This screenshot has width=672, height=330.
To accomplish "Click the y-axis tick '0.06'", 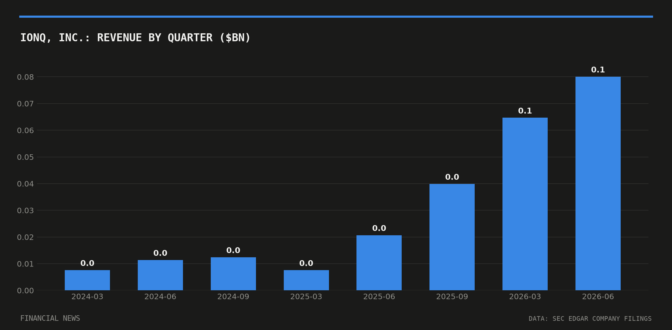I will (x=25, y=131).
